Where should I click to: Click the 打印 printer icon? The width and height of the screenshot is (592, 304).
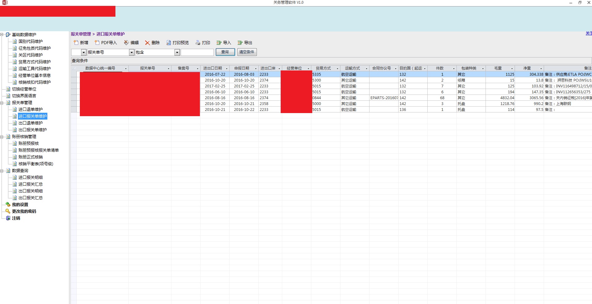click(198, 43)
